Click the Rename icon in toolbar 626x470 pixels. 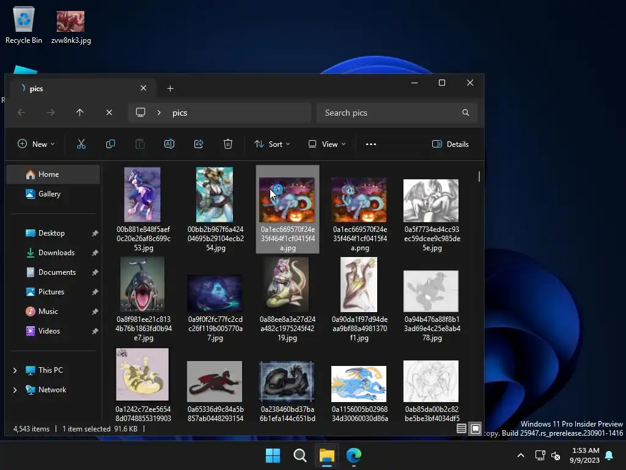point(169,144)
